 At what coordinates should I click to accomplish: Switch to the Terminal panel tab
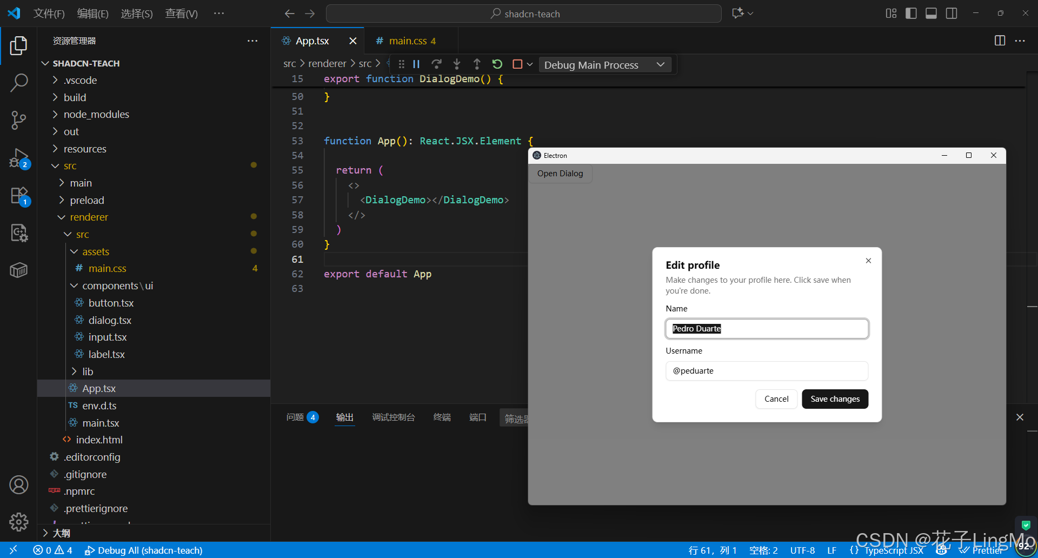pos(442,417)
